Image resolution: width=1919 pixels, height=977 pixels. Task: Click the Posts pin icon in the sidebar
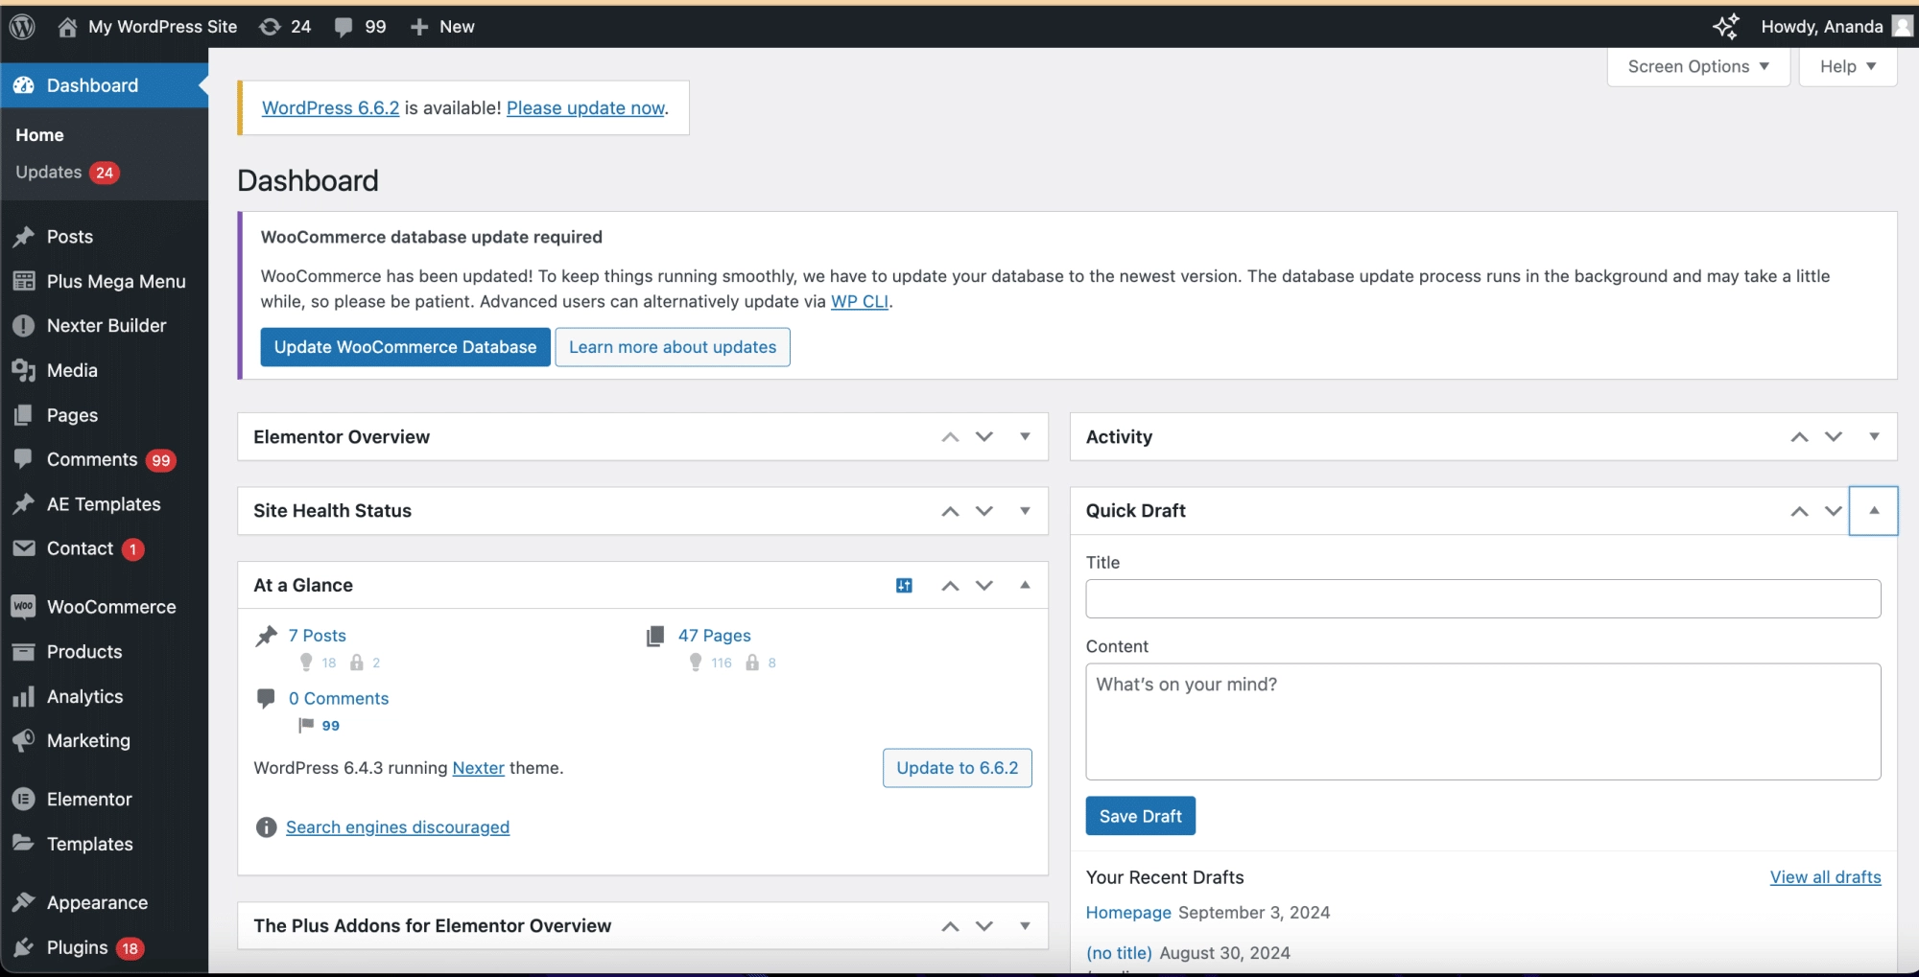(23, 236)
